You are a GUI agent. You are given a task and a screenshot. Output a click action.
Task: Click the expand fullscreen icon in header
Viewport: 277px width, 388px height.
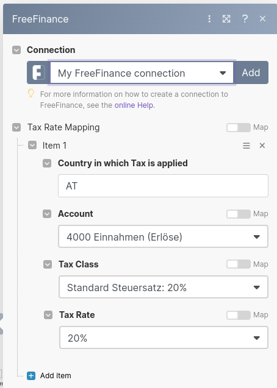[226, 19]
